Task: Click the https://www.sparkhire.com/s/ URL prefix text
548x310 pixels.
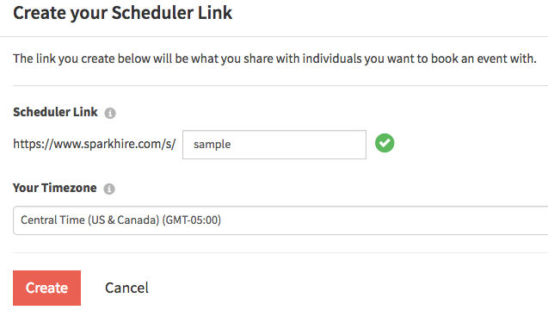Action: click(95, 144)
